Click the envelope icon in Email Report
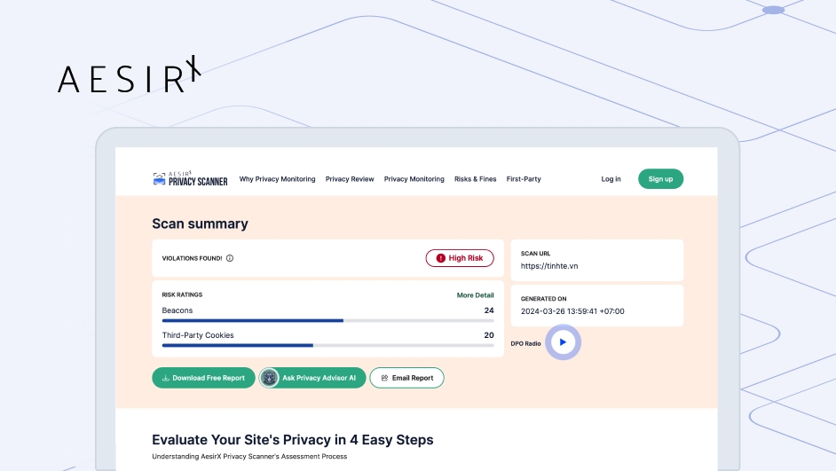The height and width of the screenshot is (471, 836). point(384,378)
